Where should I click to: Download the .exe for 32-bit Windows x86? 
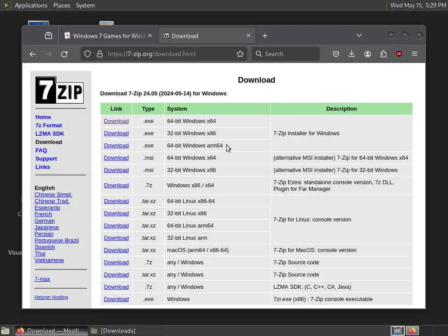coord(116,133)
